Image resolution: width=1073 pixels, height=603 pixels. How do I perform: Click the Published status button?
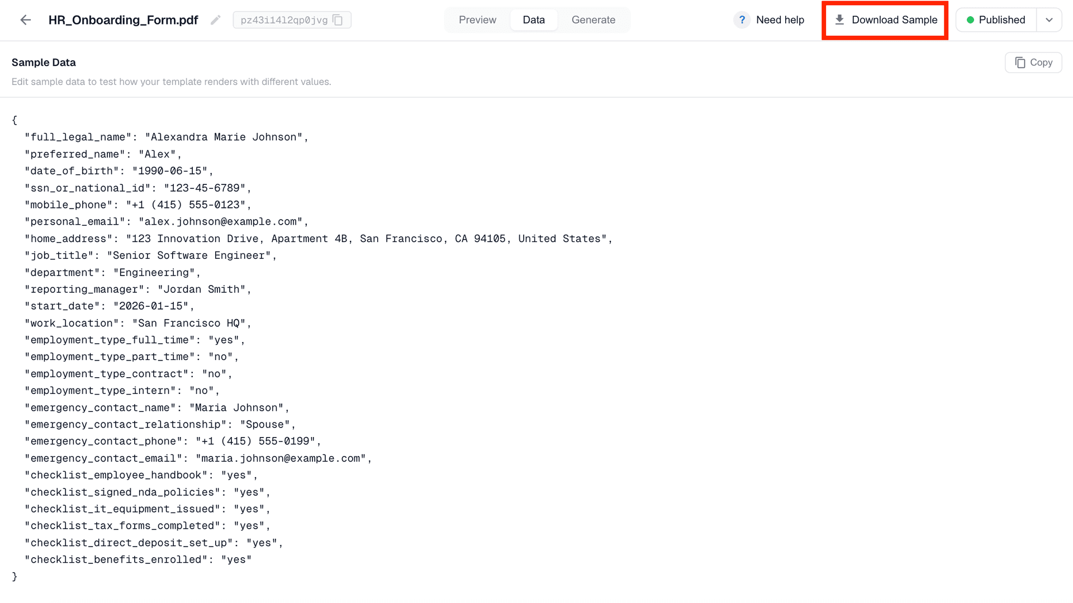tap(996, 20)
